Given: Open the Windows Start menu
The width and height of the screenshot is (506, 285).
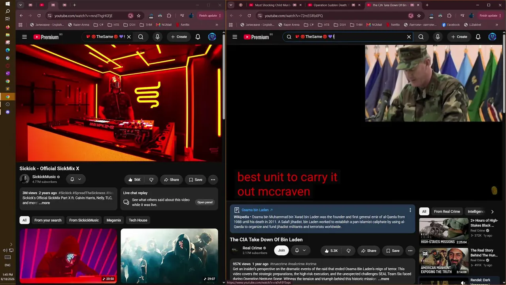Looking at the screenshot, I should tap(8, 4).
